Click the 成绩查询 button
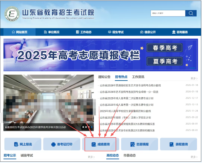202x163 pixels. tap(100, 144)
